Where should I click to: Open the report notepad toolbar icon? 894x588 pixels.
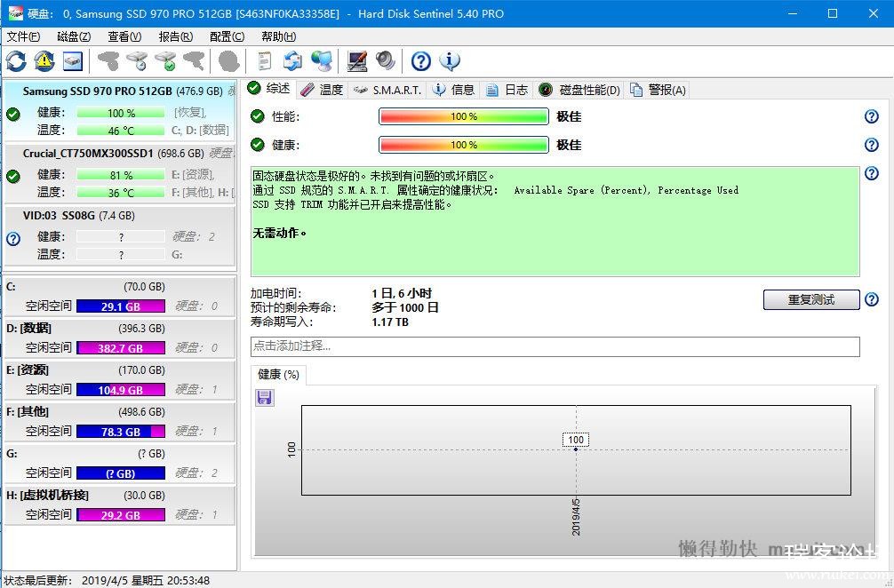265,61
